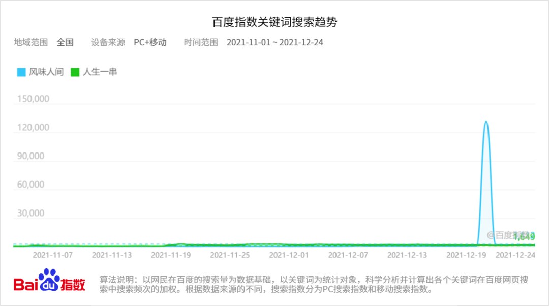Toggle the green 人生一串 legend swatch
Viewport: 549px width, 306px height.
pyautogui.click(x=75, y=72)
